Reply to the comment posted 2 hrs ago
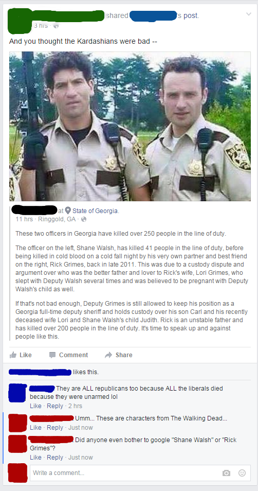Viewport: 258px width, 491px height. [55, 406]
